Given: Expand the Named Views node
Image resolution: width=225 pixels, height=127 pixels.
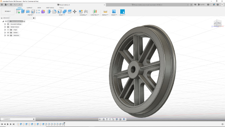Looking at the screenshot, I should pyautogui.click(x=5, y=27).
